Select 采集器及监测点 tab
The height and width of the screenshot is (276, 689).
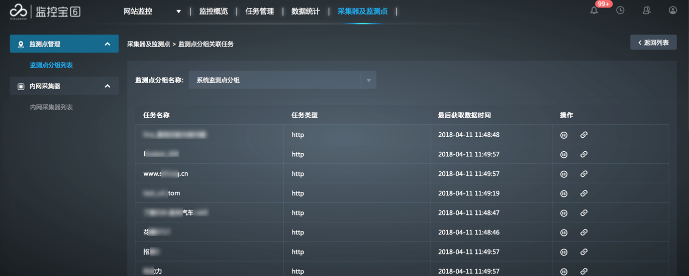pyautogui.click(x=362, y=11)
